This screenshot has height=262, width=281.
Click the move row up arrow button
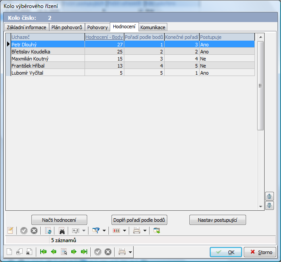tap(269, 196)
